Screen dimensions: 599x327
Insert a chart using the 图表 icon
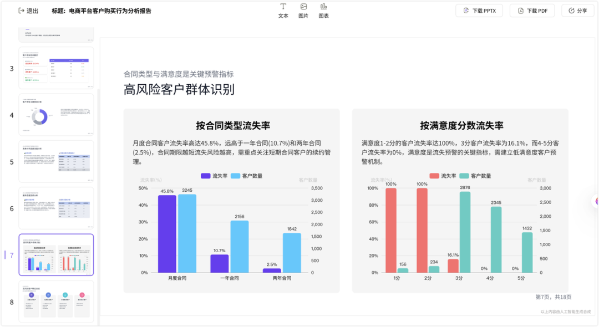(323, 10)
